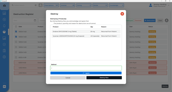Open the dashboard chart icon in sidebar

coord(4,13)
